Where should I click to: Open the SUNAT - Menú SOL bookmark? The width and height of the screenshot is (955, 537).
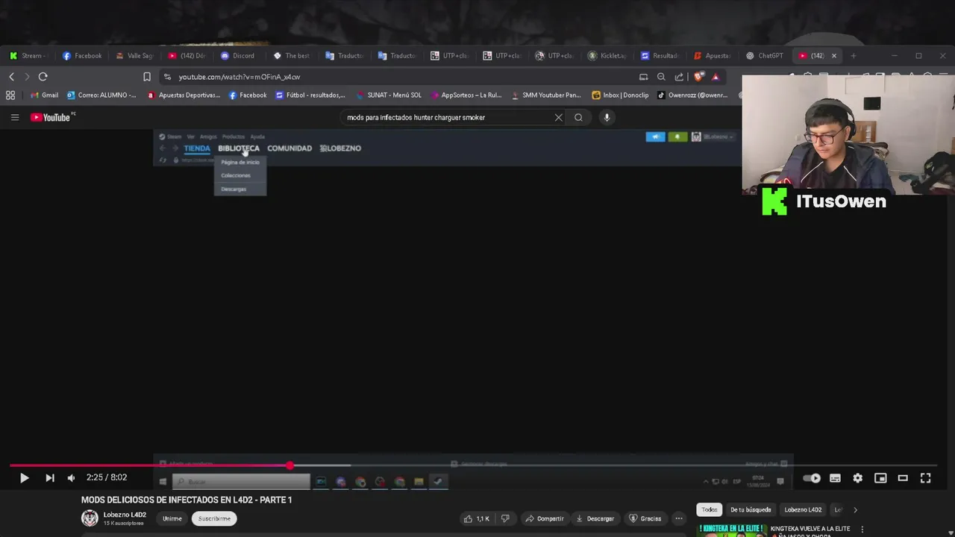pos(389,95)
